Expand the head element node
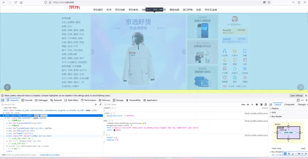Viewport: 308px width, 159px height. 3,113
